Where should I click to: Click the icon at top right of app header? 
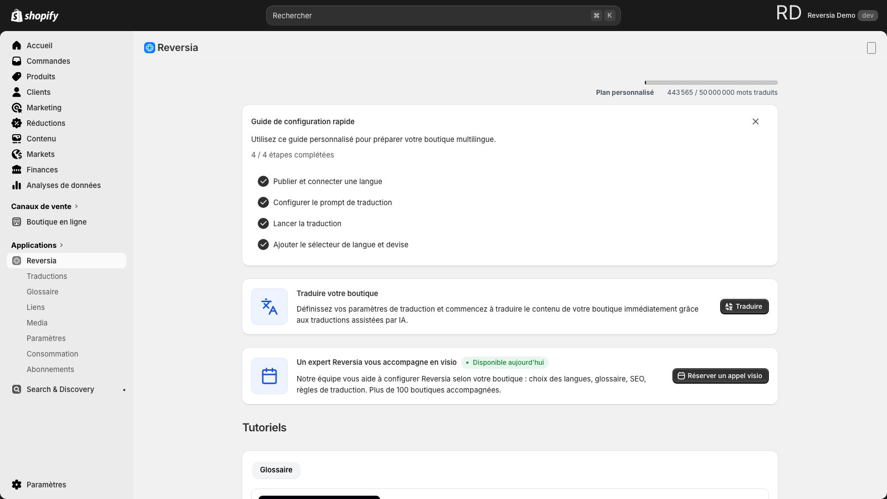coord(871,48)
